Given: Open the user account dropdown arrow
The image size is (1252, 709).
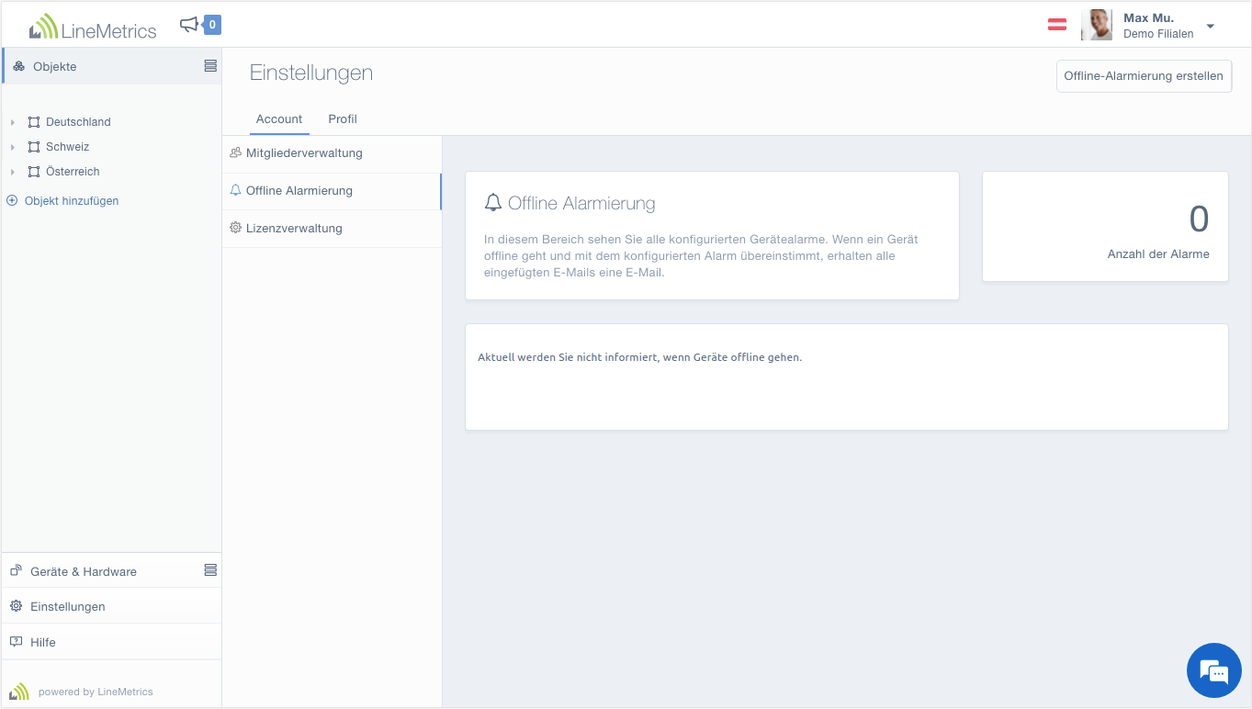Looking at the screenshot, I should tap(1210, 26).
